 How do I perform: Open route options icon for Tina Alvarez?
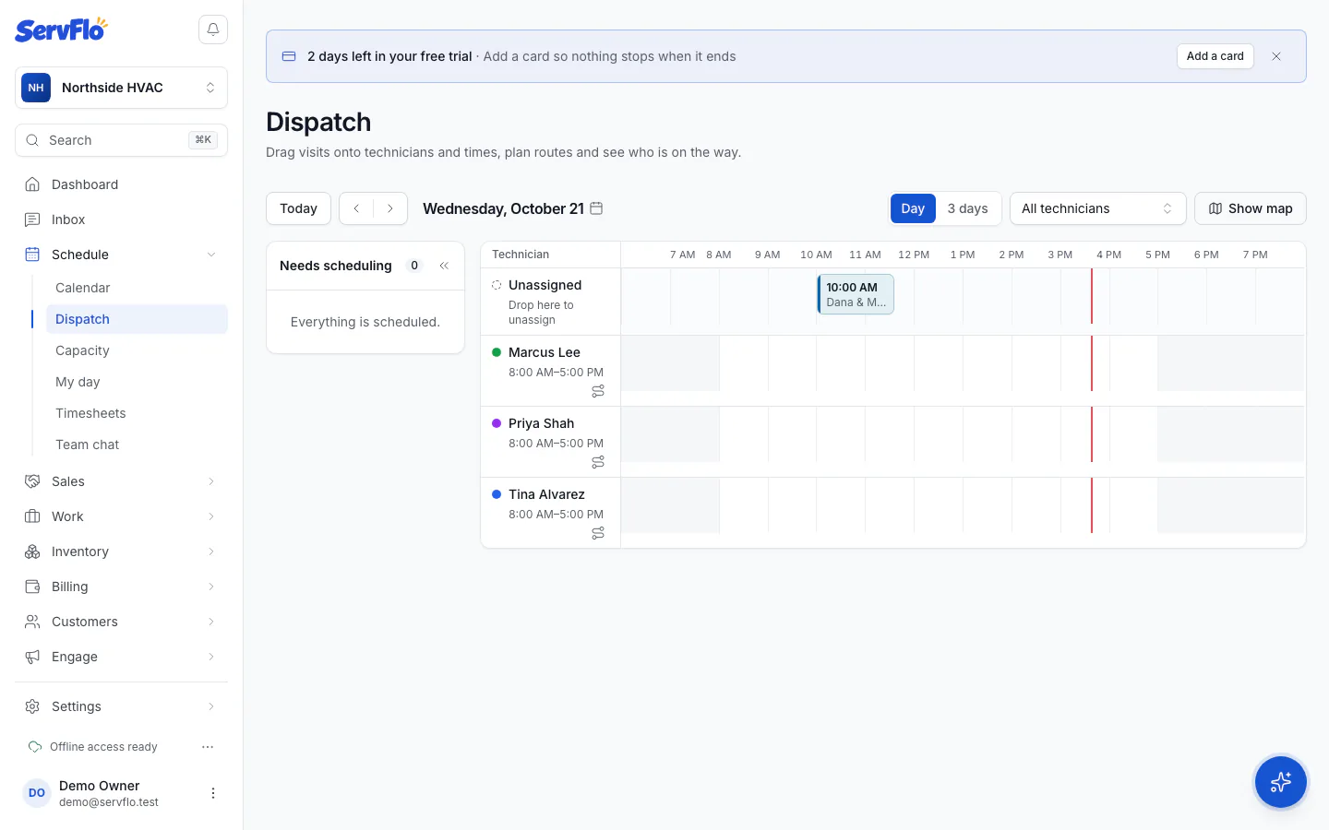[x=598, y=533]
